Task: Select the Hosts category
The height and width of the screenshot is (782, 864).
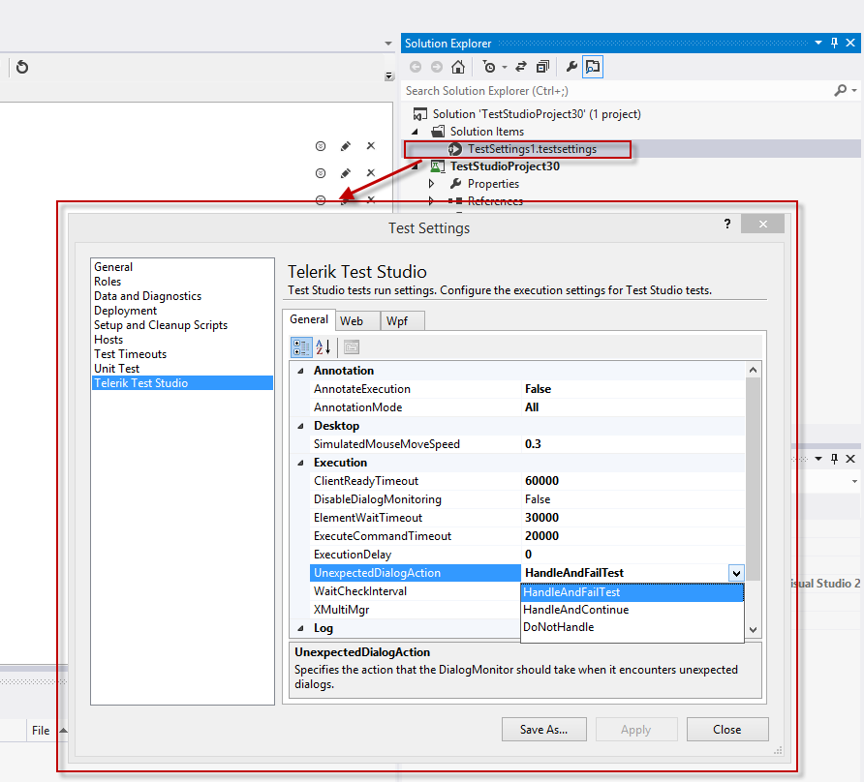Action: (x=108, y=340)
